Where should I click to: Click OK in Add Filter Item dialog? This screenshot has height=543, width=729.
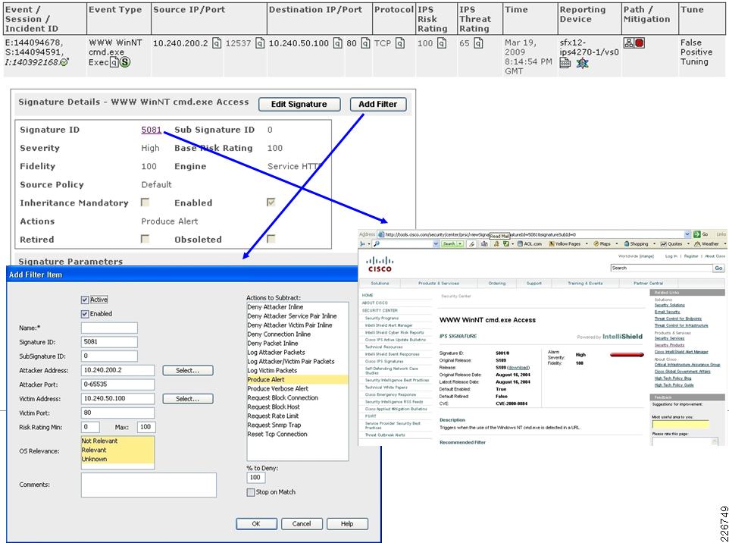point(256,524)
